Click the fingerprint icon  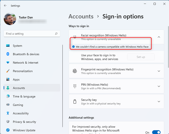[75, 71]
